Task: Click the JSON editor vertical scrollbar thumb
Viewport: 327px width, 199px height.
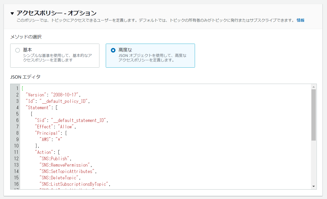Action: [x=313, y=115]
